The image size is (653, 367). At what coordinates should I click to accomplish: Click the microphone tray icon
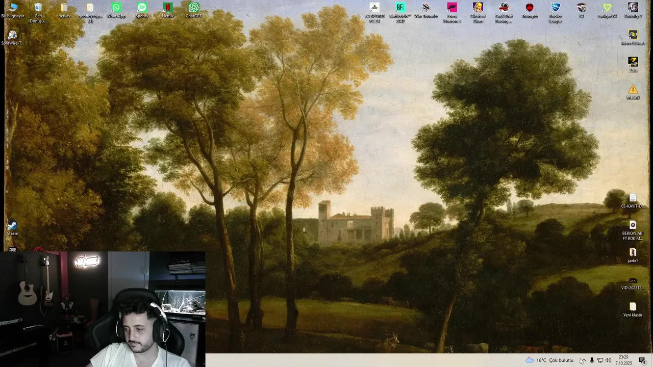[x=592, y=360]
